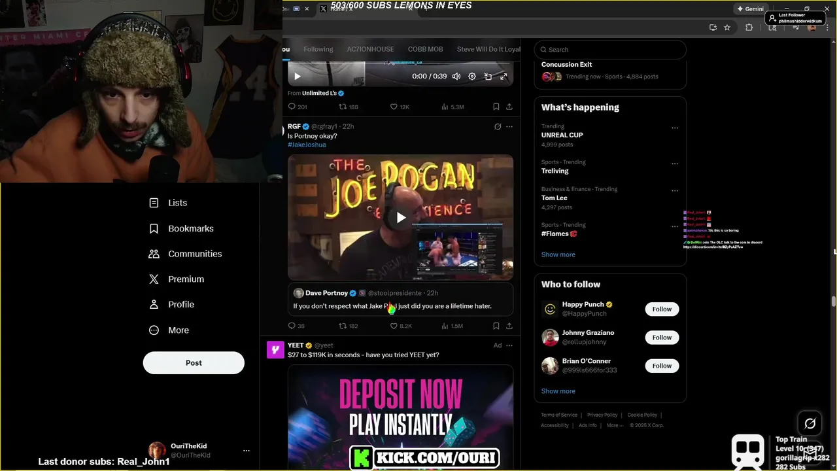Share the Unlimited L's post
Image resolution: width=837 pixels, height=471 pixels.
point(509,107)
